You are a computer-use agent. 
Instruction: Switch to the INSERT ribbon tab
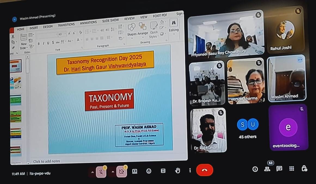[34, 28]
